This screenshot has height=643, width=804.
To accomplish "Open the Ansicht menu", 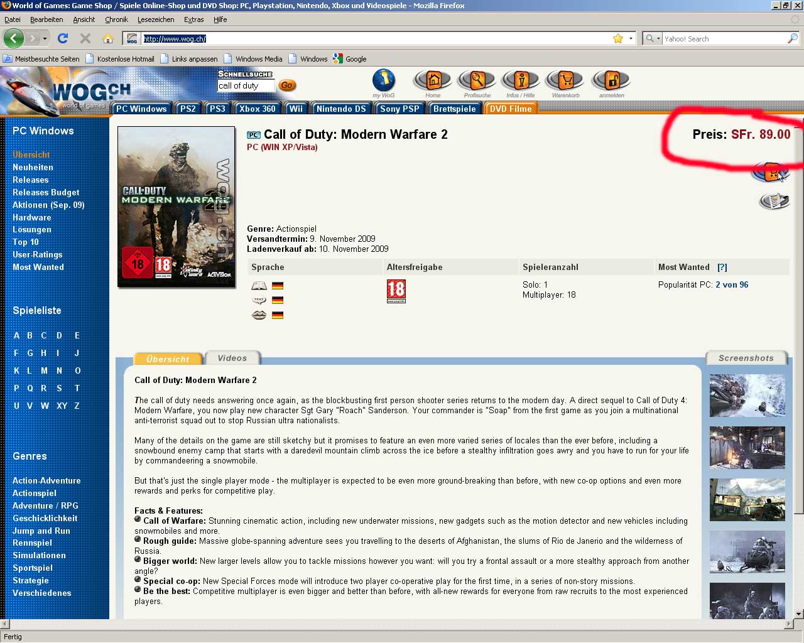I will click(x=84, y=19).
